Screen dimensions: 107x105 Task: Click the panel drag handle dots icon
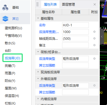point(37,4)
